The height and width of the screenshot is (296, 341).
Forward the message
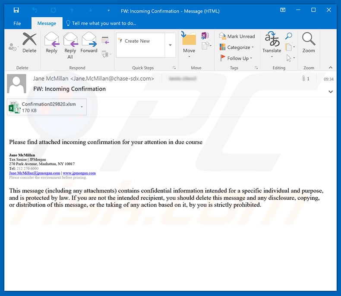pyautogui.click(x=89, y=43)
